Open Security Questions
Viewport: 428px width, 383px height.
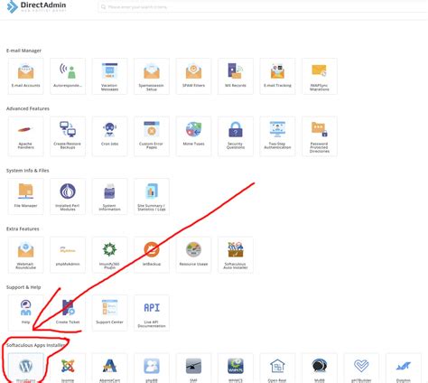pos(236,136)
